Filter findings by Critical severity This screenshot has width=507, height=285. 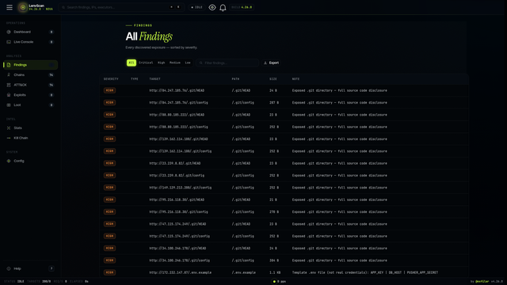[146, 63]
